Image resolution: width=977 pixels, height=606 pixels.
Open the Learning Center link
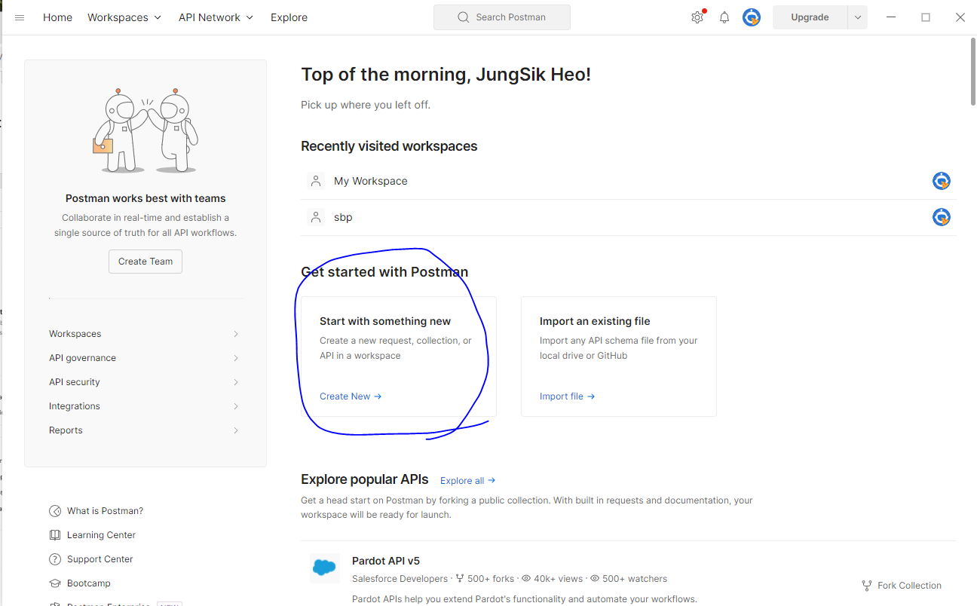click(x=101, y=535)
